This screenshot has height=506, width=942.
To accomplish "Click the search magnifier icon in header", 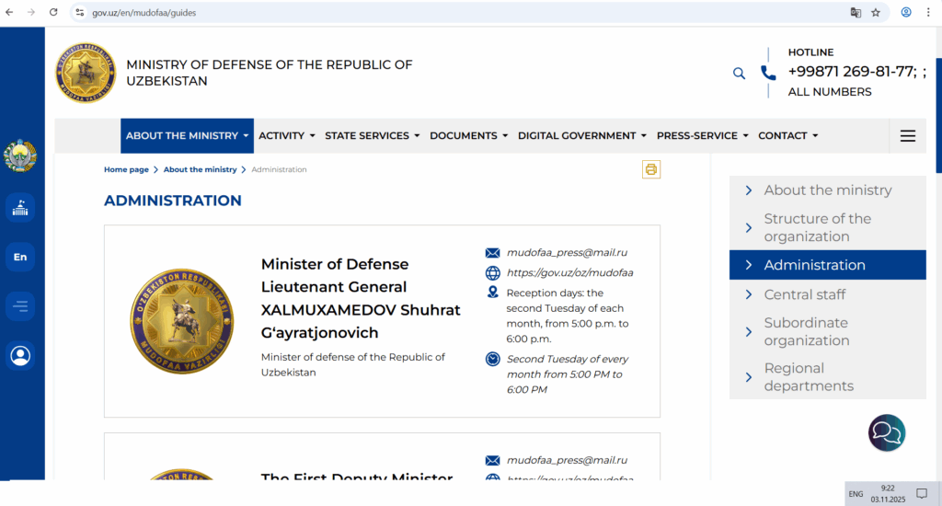I will 739,74.
